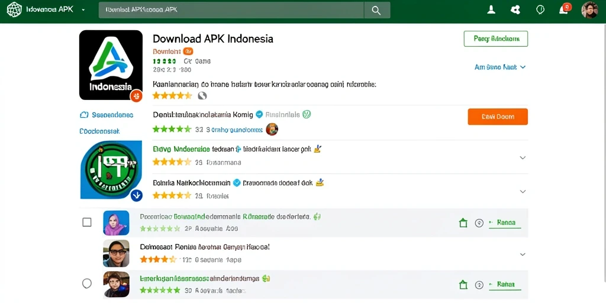Select the radio button beside bottom review row
Viewport: 606px width, 303px height.
87,283
